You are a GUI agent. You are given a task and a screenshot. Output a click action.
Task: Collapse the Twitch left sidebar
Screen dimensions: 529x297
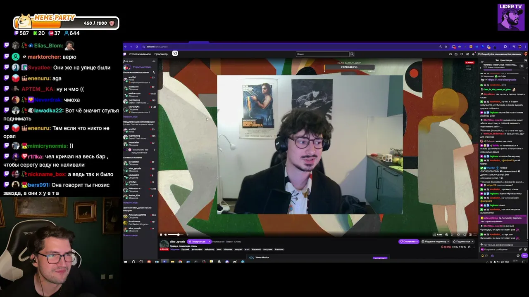pyautogui.click(x=154, y=61)
